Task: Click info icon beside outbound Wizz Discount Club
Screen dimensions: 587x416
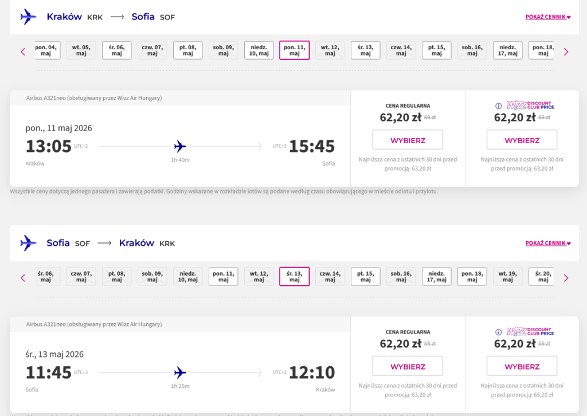Action: coord(499,106)
